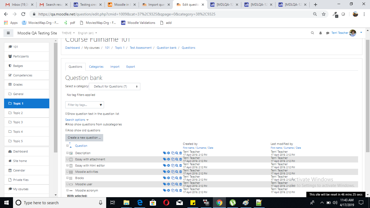Duplicate the Blocks question
This screenshot has height=208, width=370.
(x=173, y=178)
